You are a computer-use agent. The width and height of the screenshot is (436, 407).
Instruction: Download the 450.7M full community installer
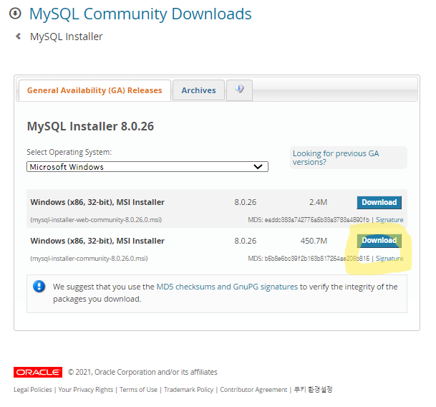(x=379, y=241)
